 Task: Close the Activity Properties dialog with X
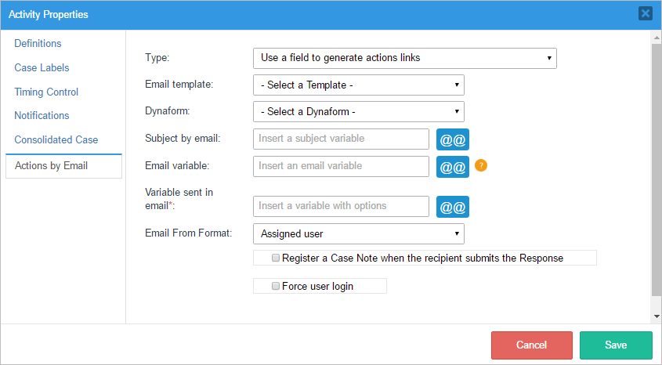646,13
